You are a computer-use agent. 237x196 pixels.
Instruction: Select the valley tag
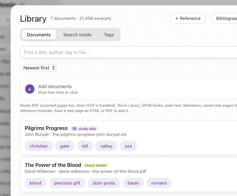106,146
